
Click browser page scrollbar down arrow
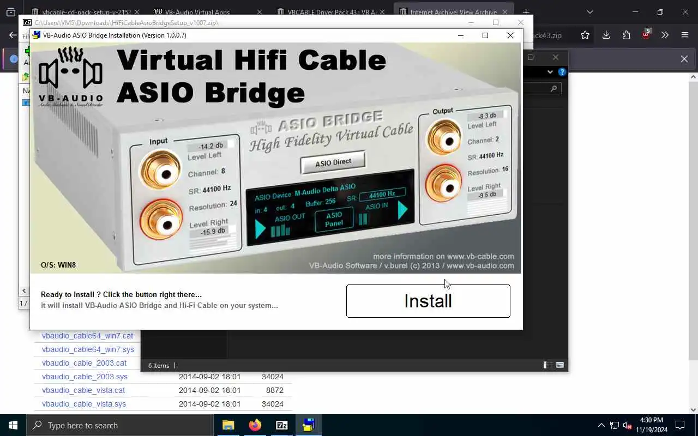pyautogui.click(x=693, y=410)
